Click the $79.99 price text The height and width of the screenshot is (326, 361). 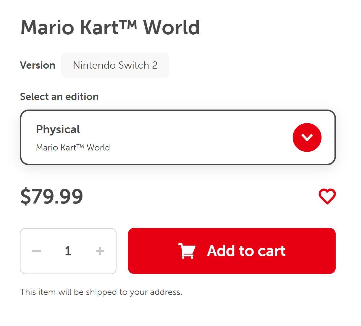52,197
